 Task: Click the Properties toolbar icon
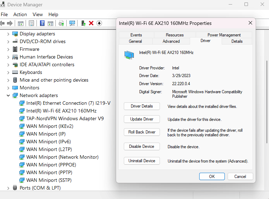click(x=31, y=23)
